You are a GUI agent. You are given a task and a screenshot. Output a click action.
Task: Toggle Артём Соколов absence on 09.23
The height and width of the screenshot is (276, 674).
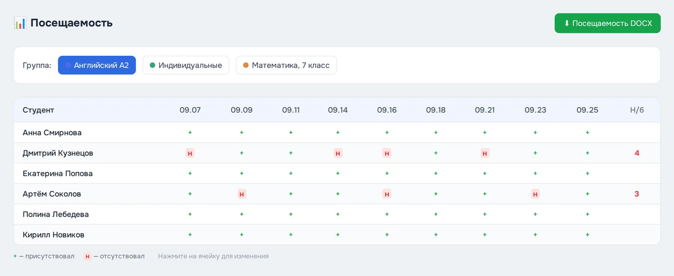pos(535,194)
